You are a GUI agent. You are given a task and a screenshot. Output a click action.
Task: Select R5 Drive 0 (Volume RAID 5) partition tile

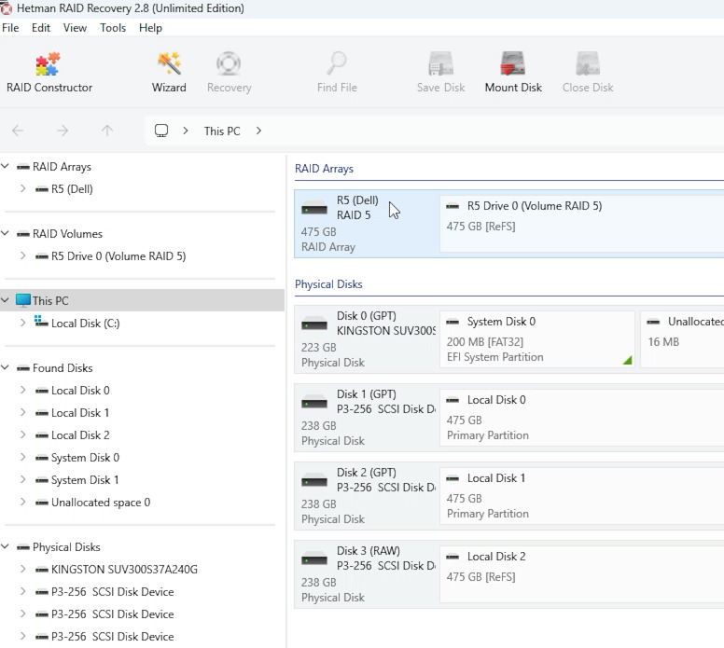click(582, 224)
